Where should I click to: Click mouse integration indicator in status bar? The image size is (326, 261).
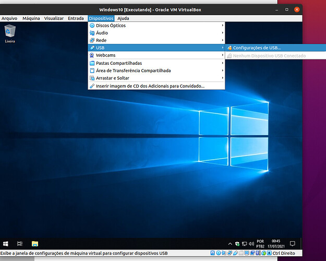click(263, 253)
